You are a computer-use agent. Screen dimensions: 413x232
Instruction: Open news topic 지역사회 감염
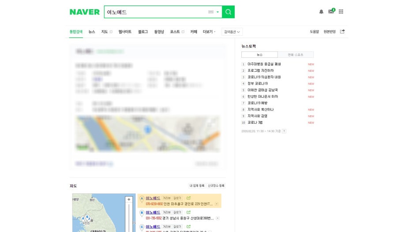tap(257, 116)
